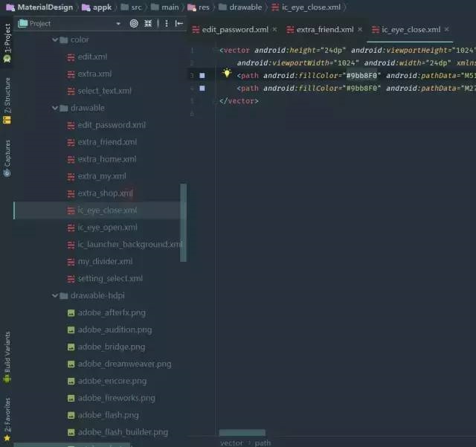
Task: Open ic_eye_open.xml file
Action: pyautogui.click(x=107, y=227)
